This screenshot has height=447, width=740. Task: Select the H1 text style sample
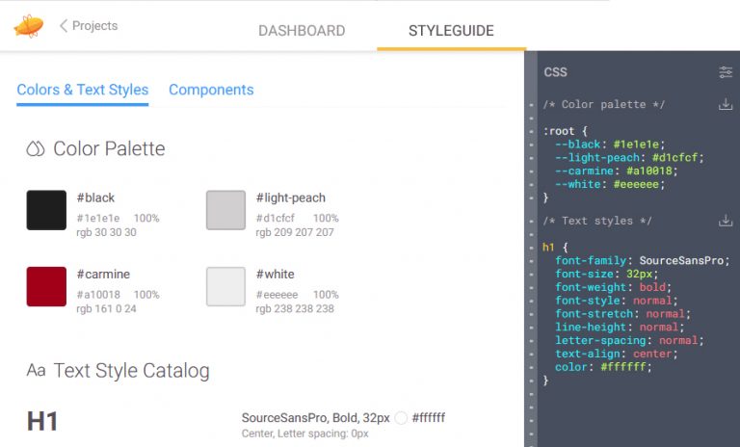[x=42, y=421]
